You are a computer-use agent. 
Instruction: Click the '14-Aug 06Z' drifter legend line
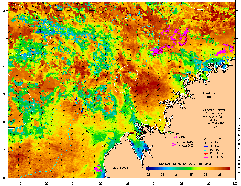[185, 146]
